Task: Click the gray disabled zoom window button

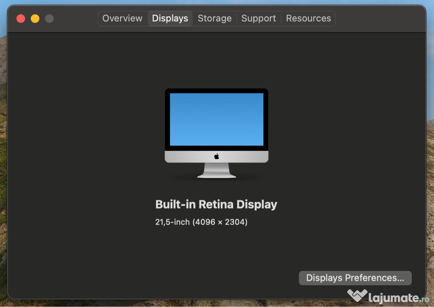Action: (x=50, y=19)
